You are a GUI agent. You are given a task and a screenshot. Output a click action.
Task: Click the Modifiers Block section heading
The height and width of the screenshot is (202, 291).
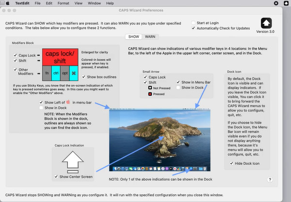tap(23, 43)
